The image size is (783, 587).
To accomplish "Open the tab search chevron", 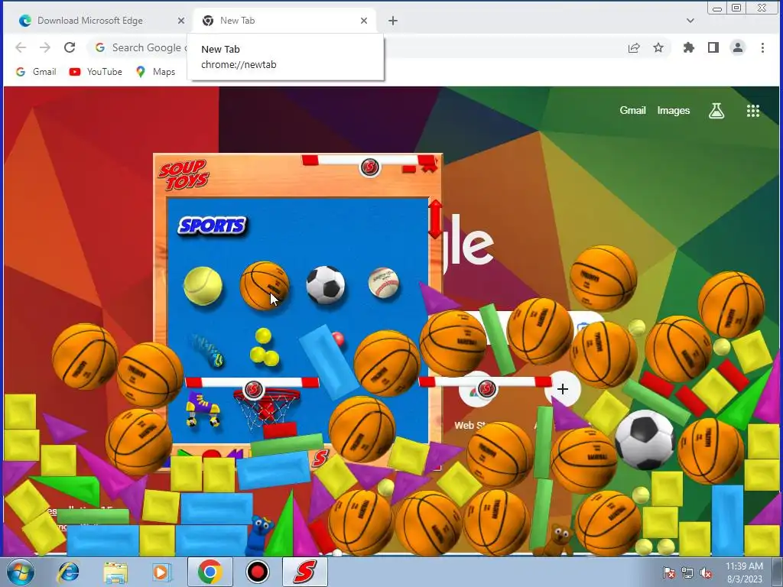I will 690,21.
